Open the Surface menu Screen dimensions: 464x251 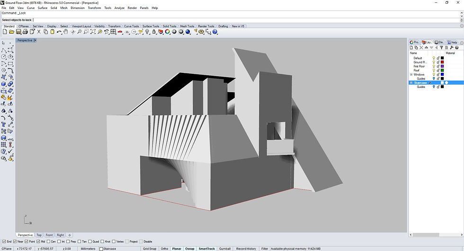pos(43,8)
